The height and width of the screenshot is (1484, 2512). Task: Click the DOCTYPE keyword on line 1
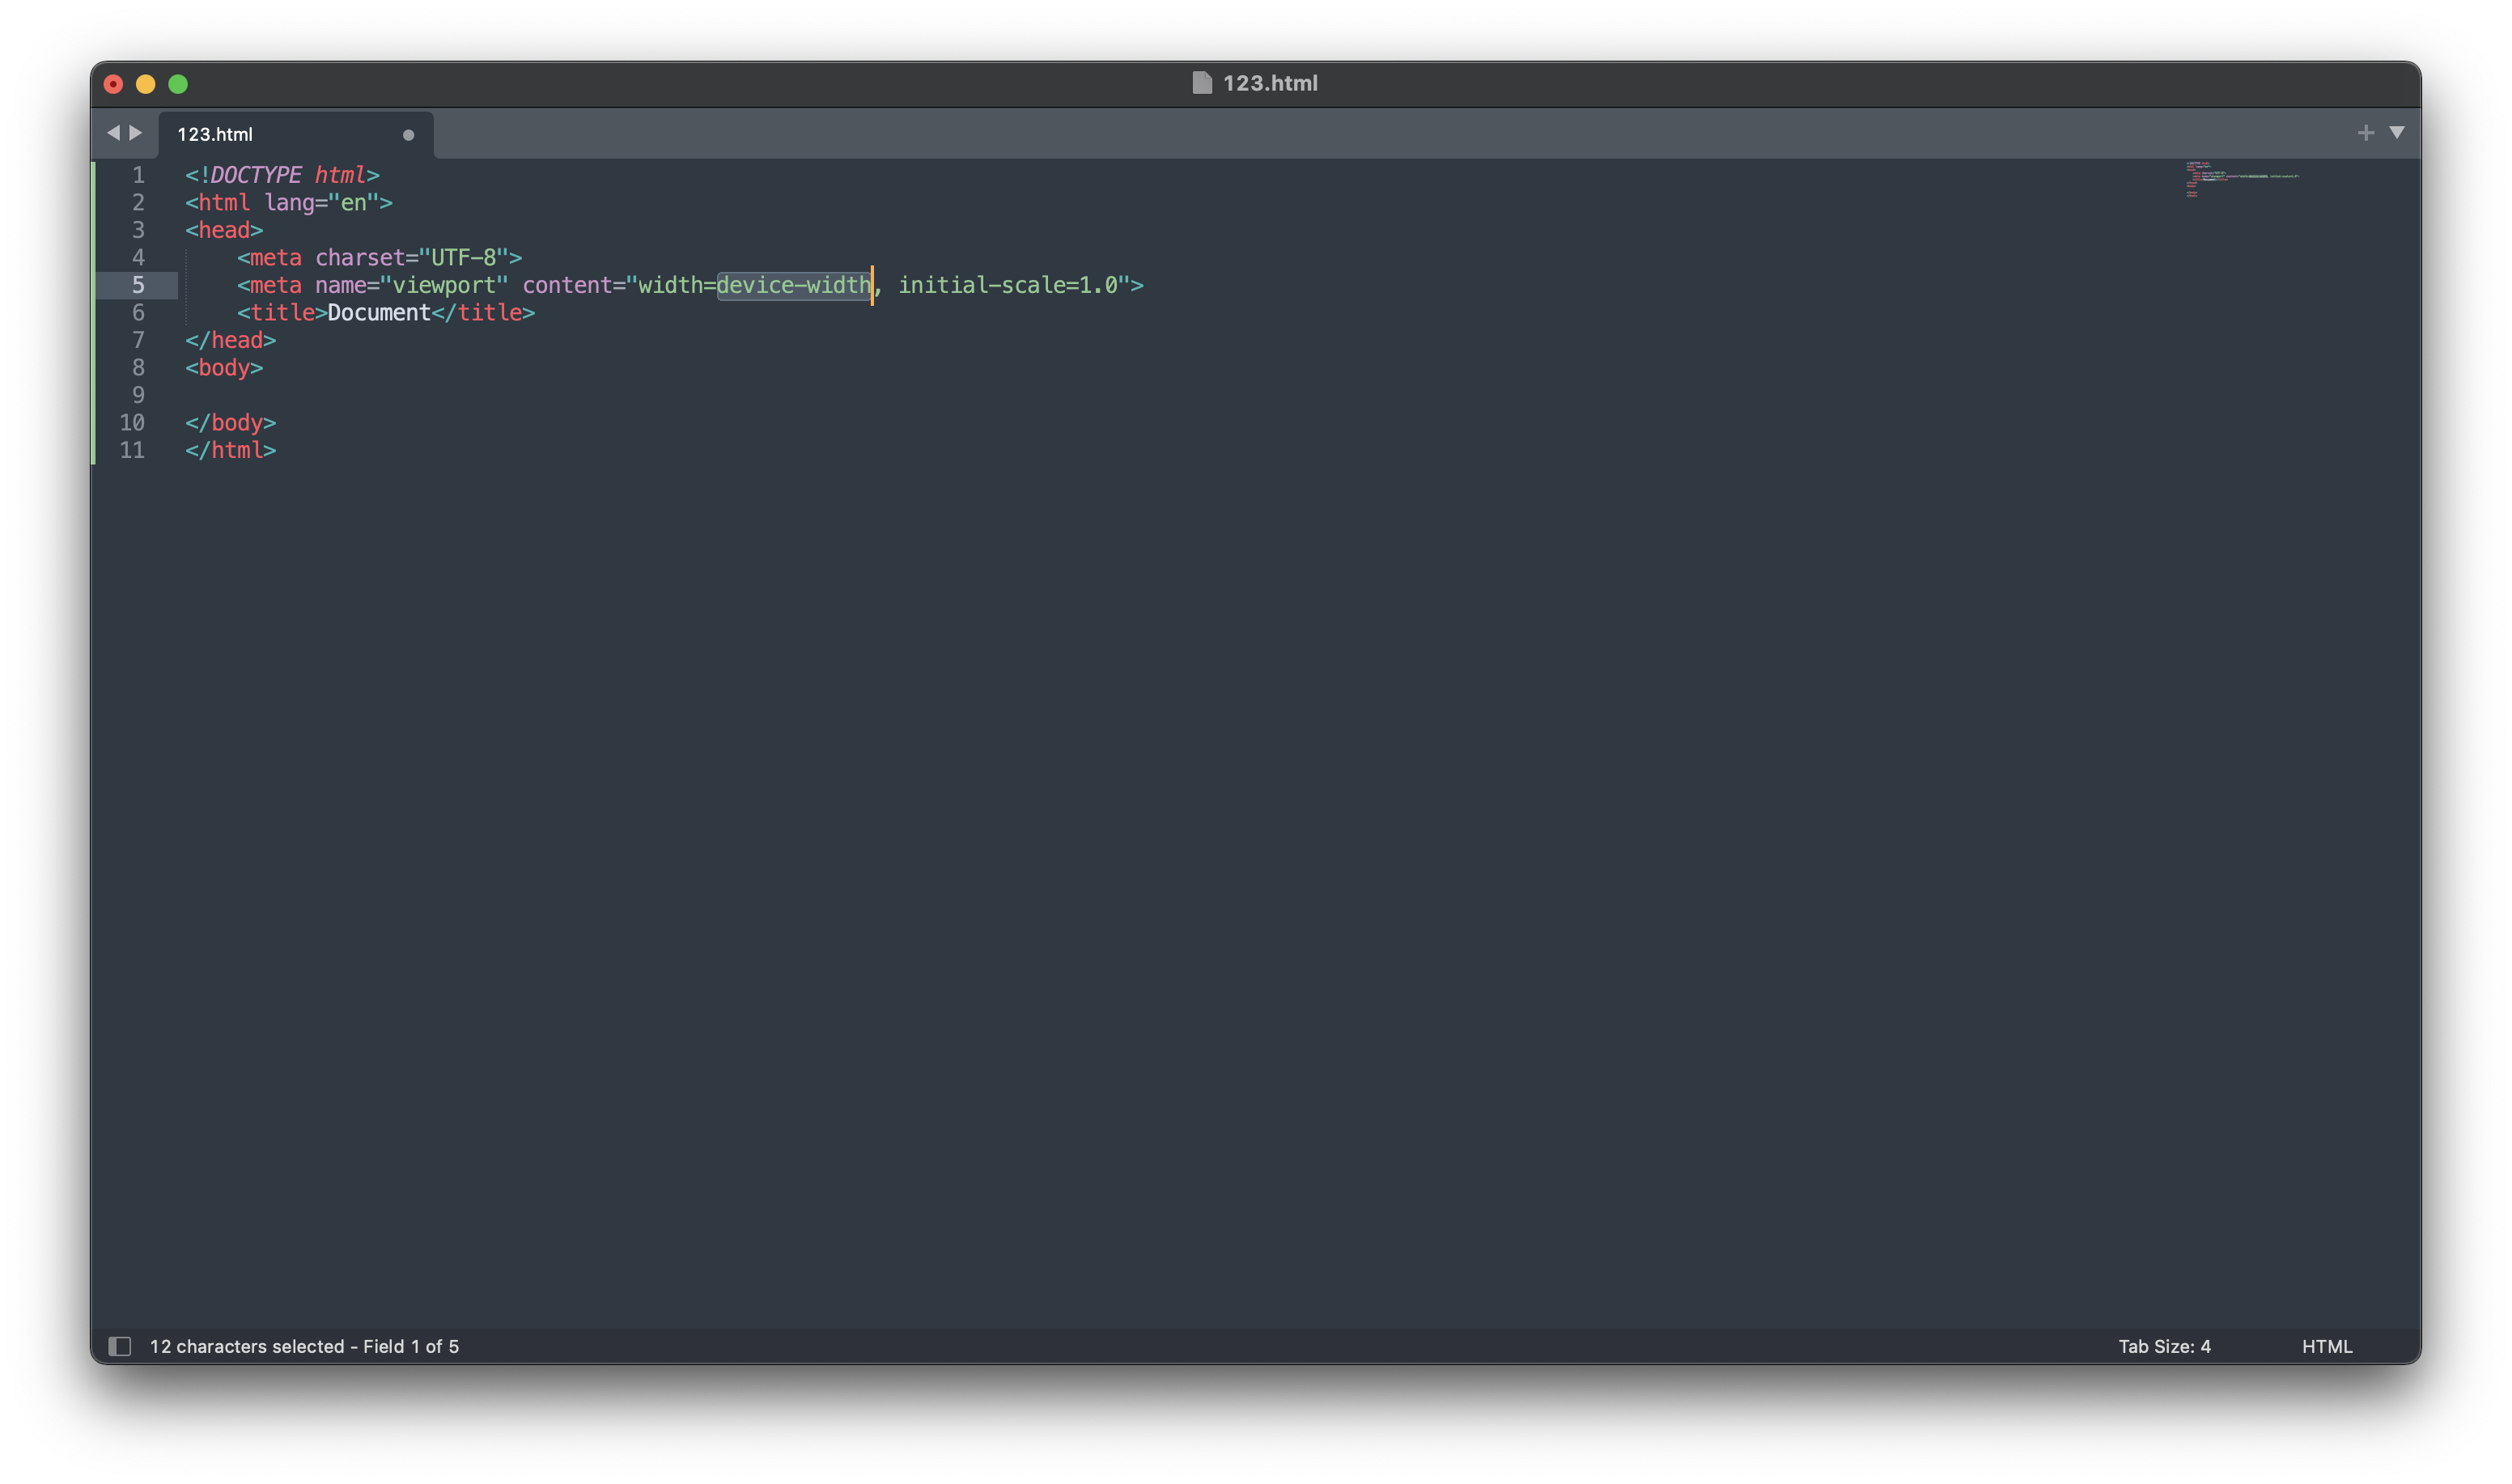(x=256, y=175)
